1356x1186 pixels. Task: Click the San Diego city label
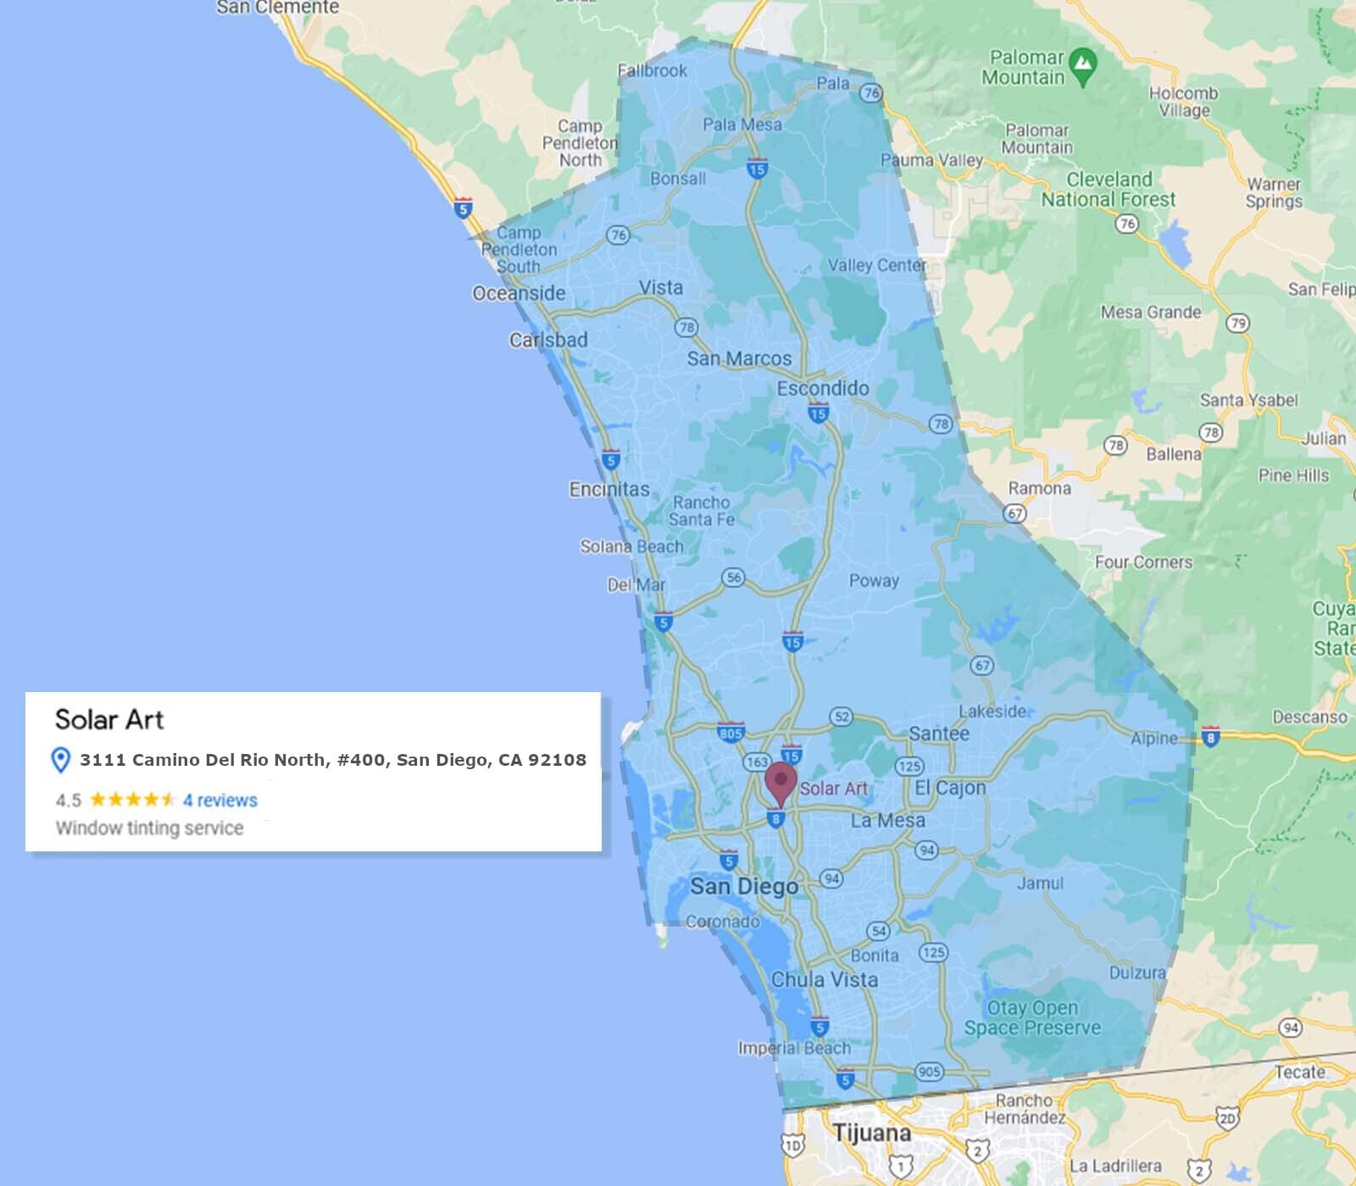pyautogui.click(x=743, y=887)
